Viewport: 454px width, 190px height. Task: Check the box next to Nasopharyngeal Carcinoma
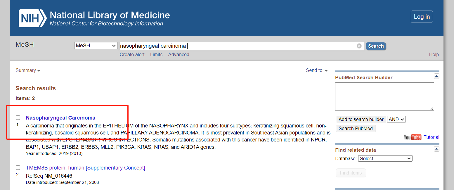click(x=18, y=118)
